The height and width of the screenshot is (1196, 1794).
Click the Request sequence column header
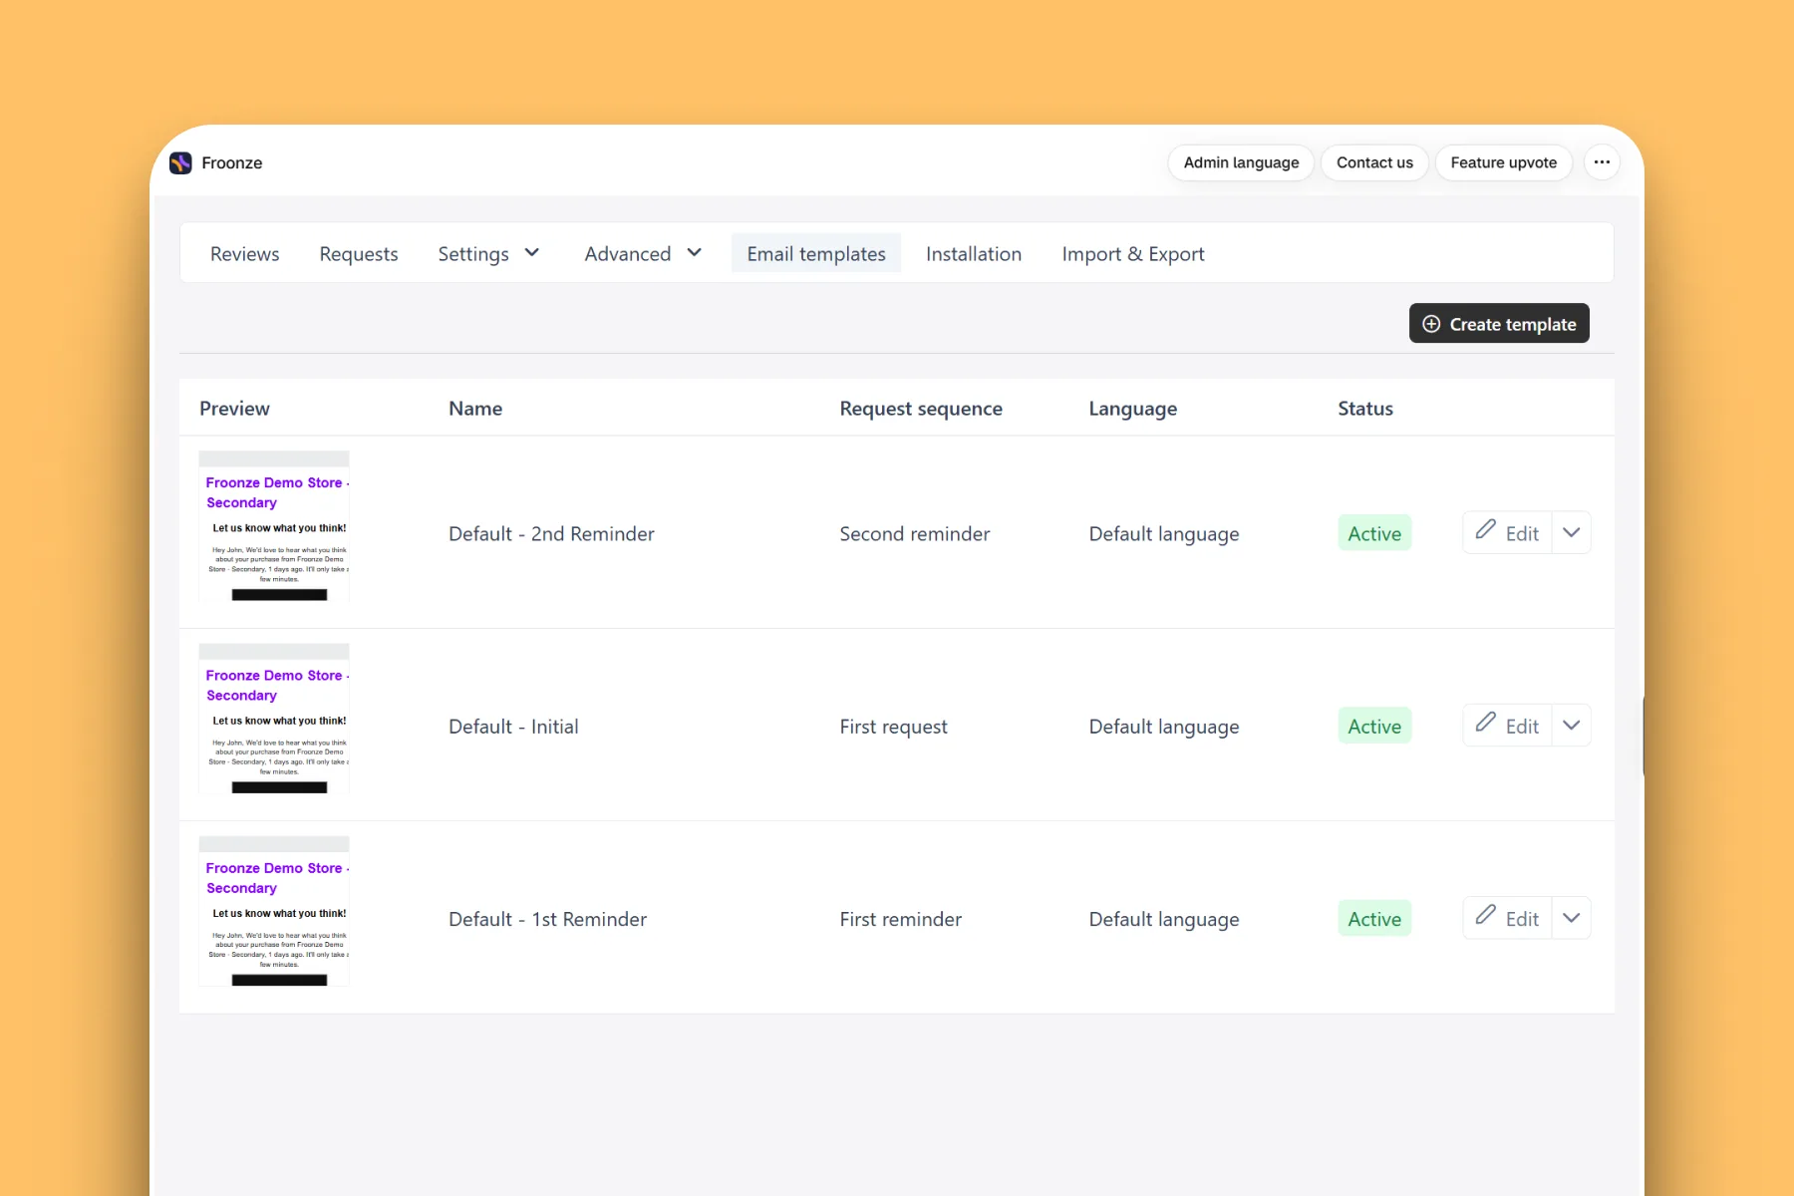921,409
